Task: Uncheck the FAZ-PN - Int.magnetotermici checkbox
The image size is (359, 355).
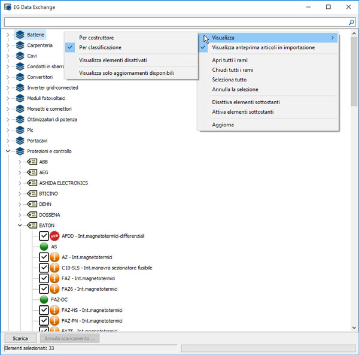Action: [x=44, y=321]
